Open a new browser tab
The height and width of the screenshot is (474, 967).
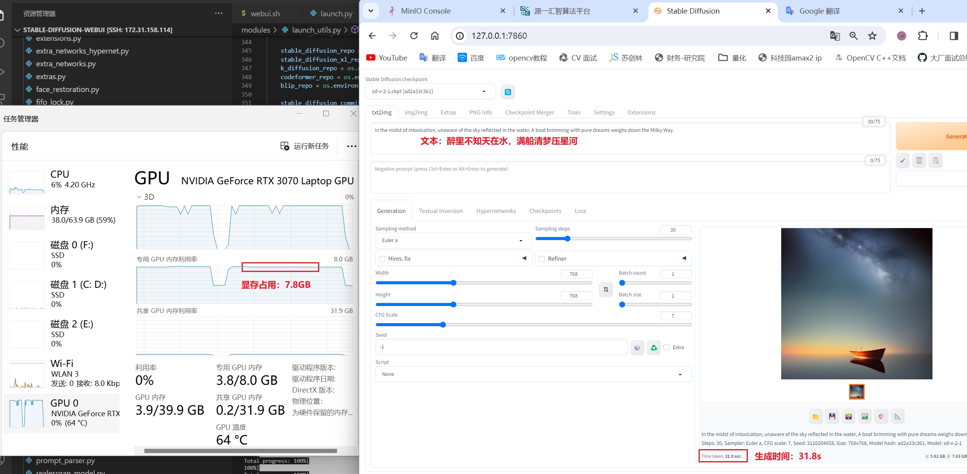(x=922, y=11)
